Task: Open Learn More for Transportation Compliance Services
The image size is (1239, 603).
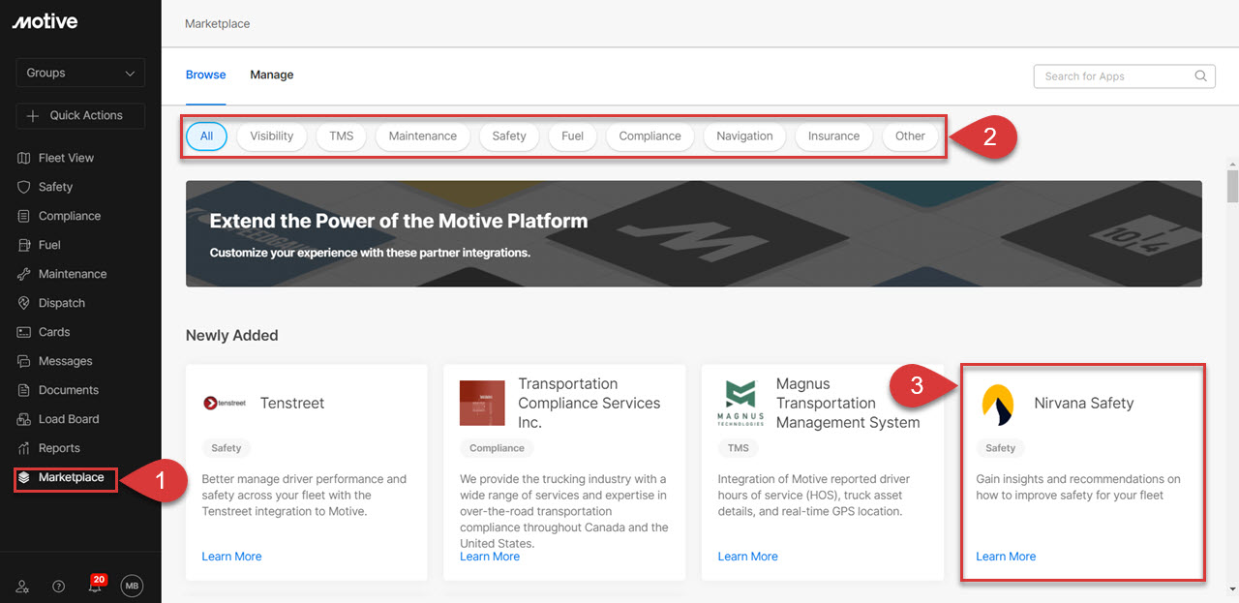Action: point(490,557)
